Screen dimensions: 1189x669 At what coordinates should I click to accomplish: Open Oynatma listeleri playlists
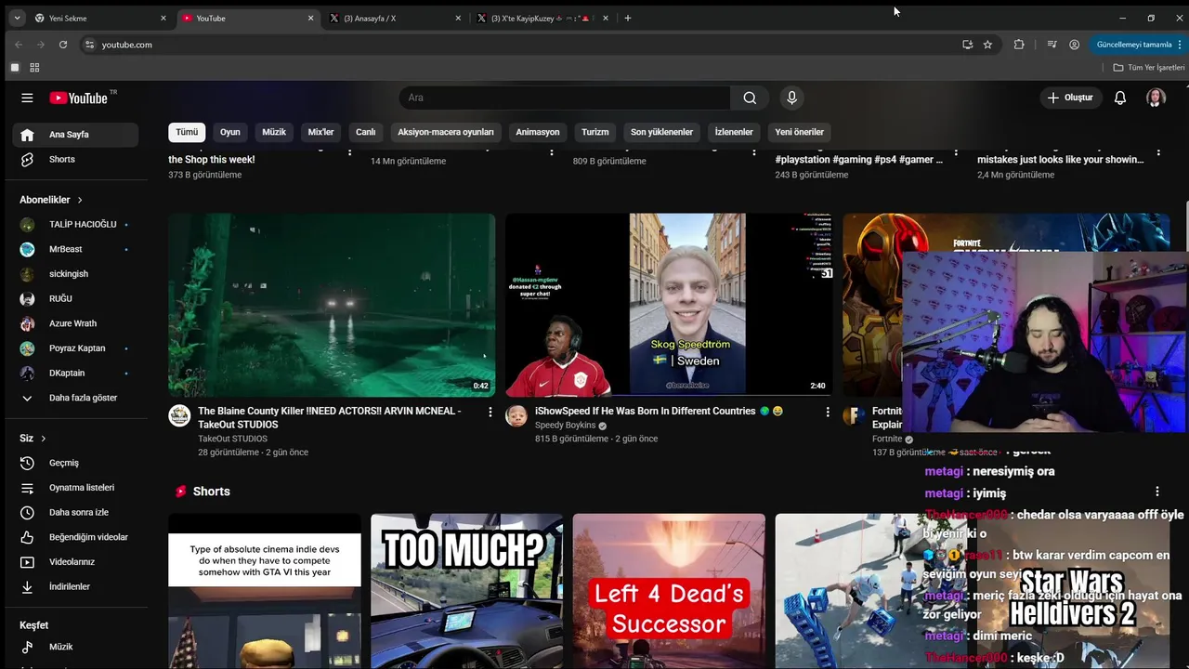coord(75,488)
